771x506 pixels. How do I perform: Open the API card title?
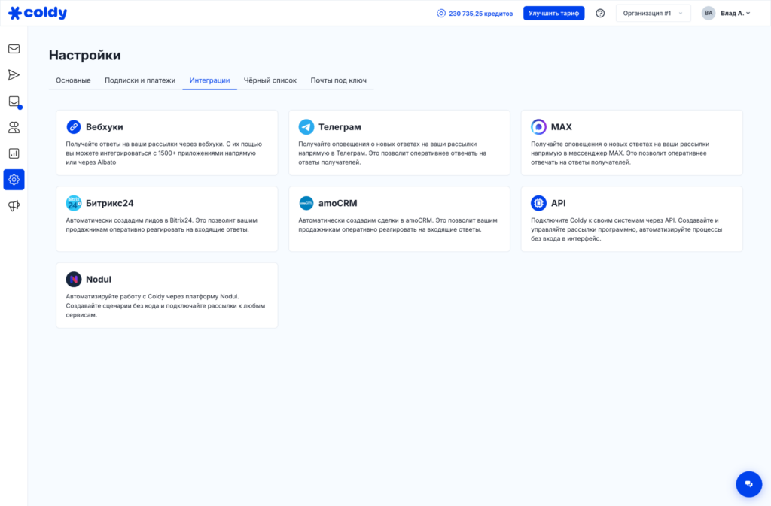coord(558,203)
